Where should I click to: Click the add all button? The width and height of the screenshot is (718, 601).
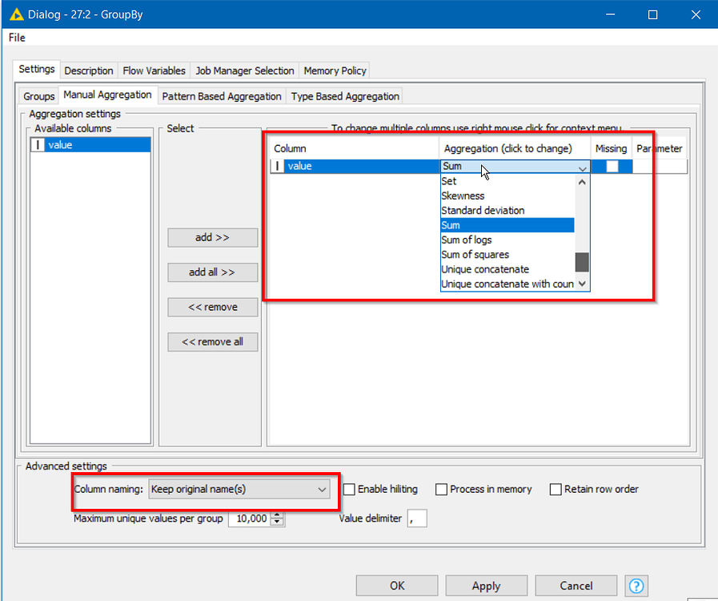212,272
